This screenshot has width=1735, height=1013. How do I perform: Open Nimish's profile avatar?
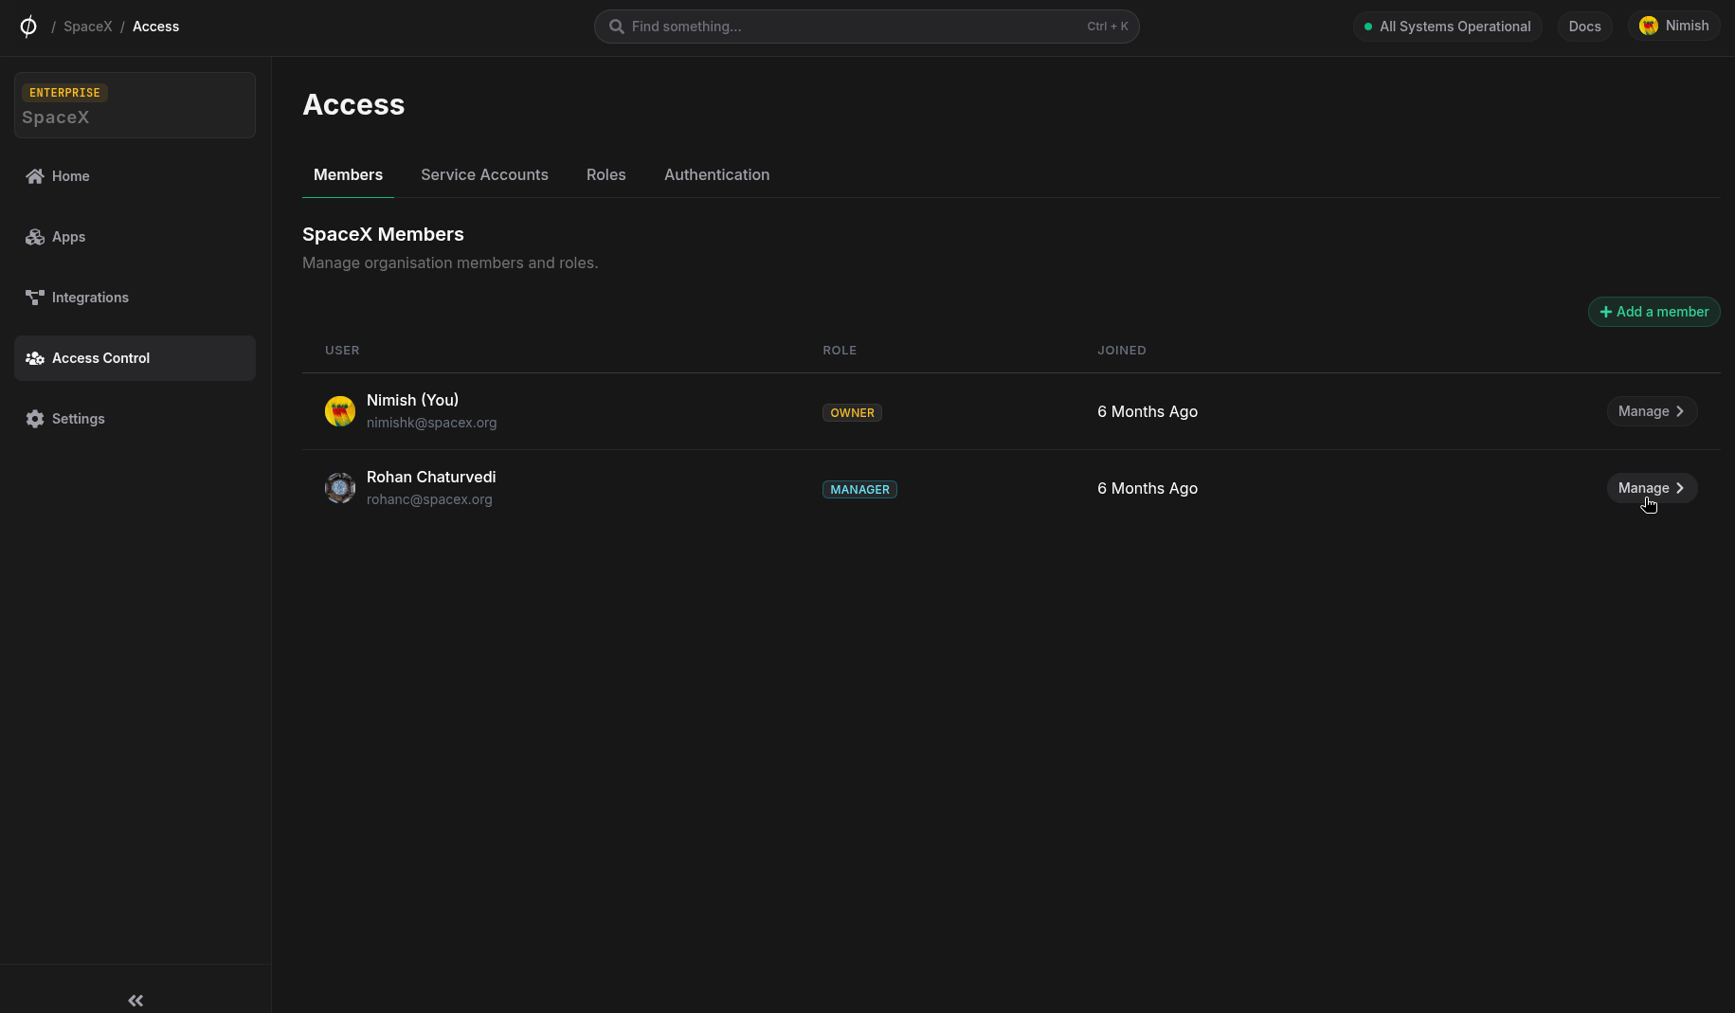coord(1649,26)
